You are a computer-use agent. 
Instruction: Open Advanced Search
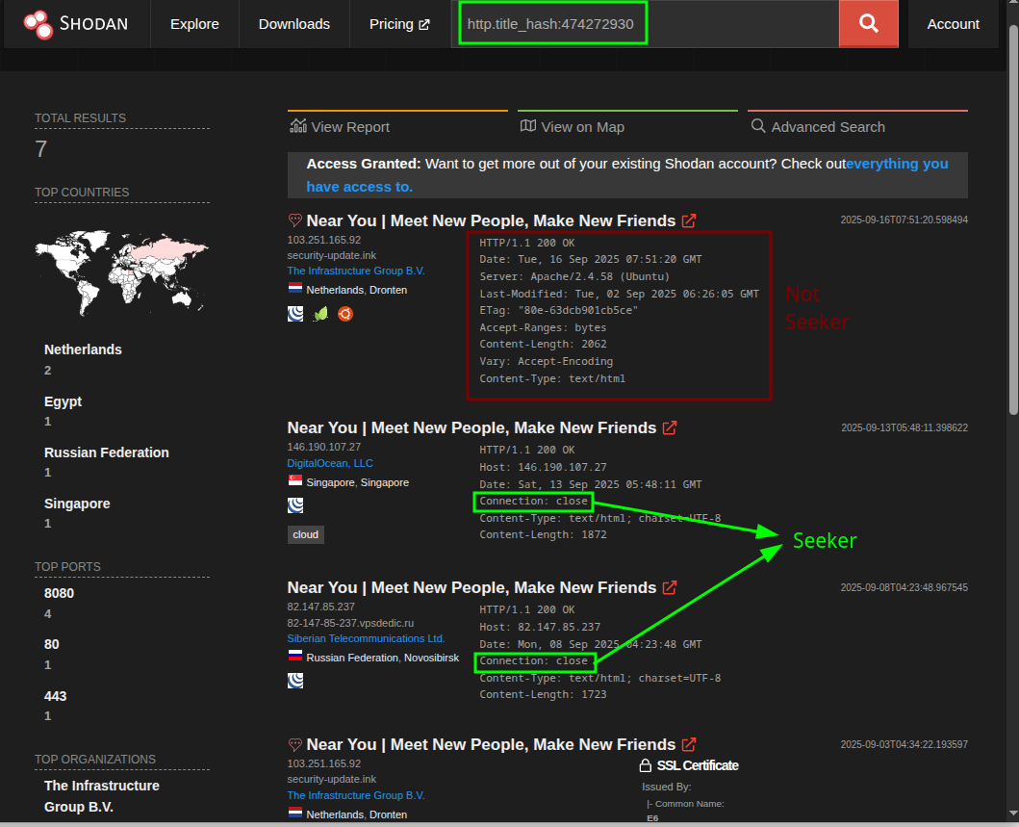click(818, 127)
